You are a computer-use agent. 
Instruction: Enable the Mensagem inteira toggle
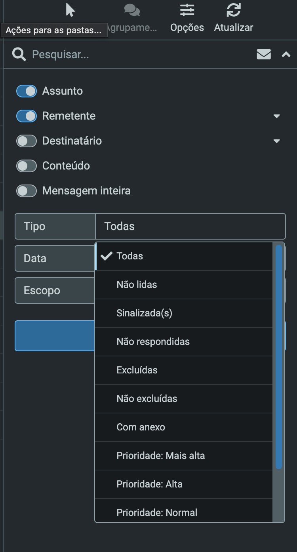26,190
